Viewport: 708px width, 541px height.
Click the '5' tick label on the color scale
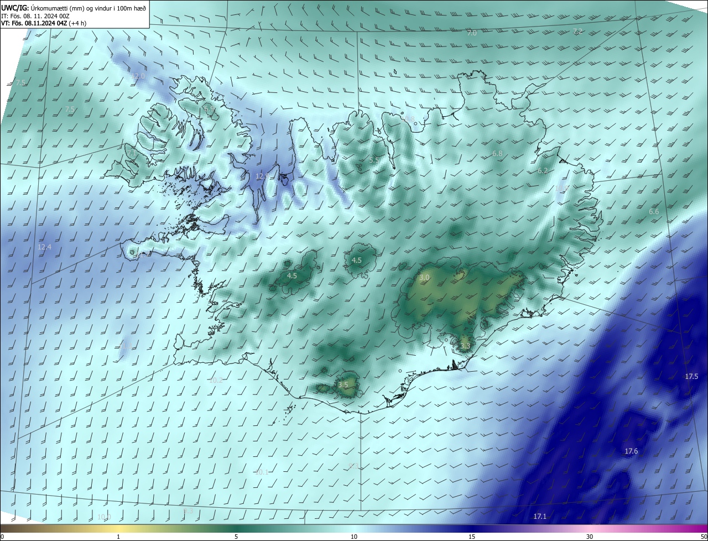click(x=236, y=537)
